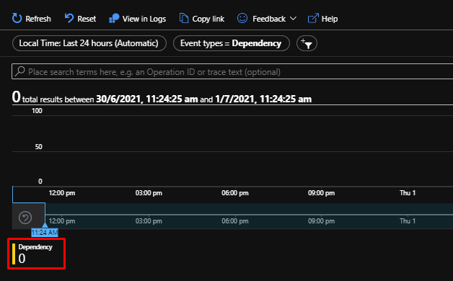Image resolution: width=453 pixels, height=281 pixels.
Task: Click the 11:24 AM timeline marker label
Action: tap(45, 233)
